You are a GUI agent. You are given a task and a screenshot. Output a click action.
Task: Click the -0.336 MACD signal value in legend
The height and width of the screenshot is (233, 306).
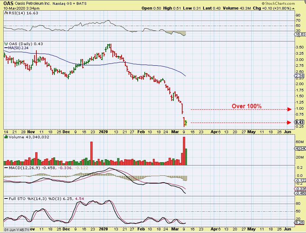[65, 168]
